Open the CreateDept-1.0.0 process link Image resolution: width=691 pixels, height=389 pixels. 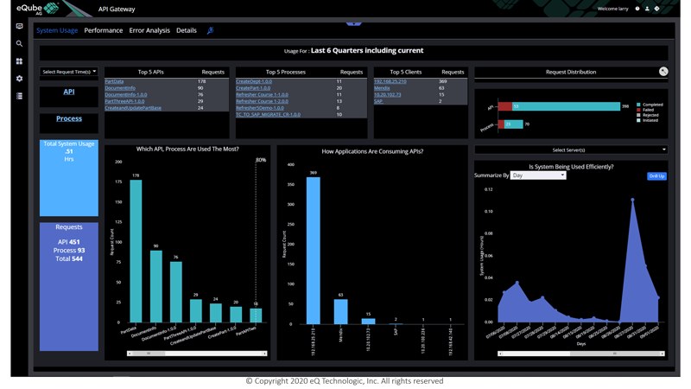(254, 81)
